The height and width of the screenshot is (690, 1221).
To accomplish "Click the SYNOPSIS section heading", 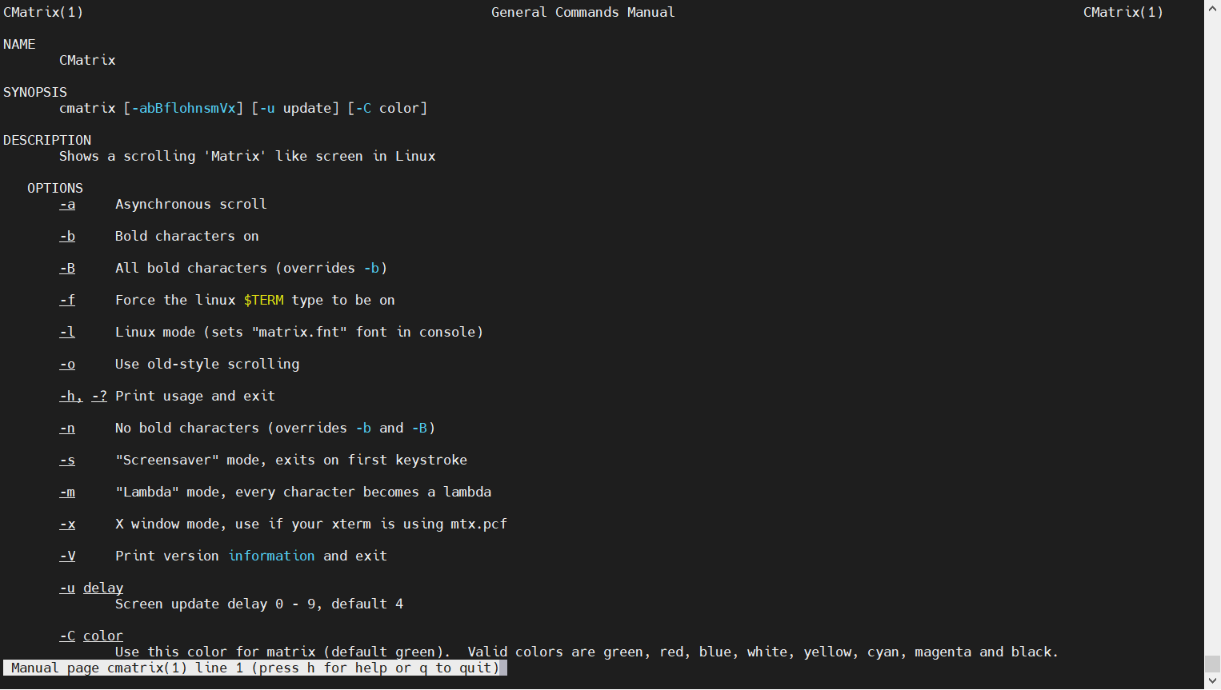I will pos(35,92).
